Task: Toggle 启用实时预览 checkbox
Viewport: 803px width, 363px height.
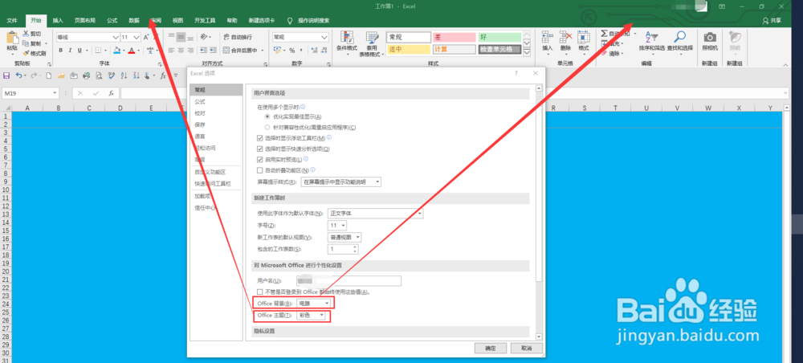Action: pos(259,159)
